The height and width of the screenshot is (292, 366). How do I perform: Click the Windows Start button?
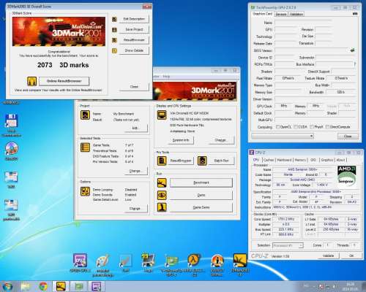tap(7, 286)
